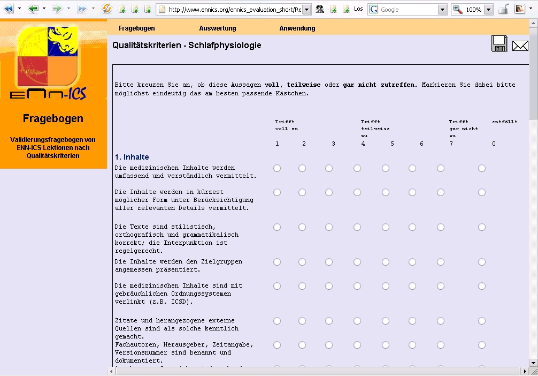
Task: Click the padlock security icon
Action: pos(503,9)
